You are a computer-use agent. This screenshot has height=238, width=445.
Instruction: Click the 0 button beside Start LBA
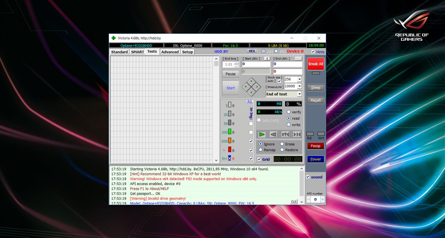(267, 59)
